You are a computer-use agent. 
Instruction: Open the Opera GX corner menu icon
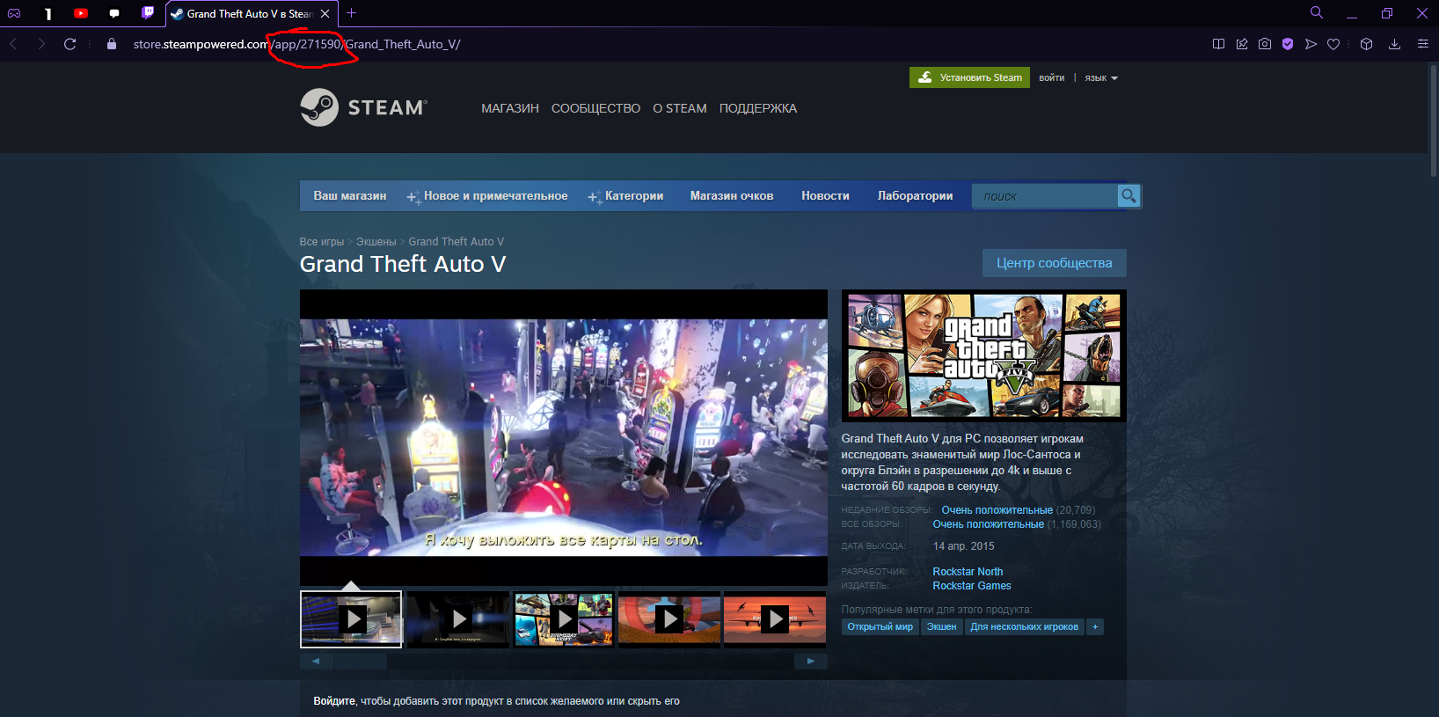click(14, 13)
